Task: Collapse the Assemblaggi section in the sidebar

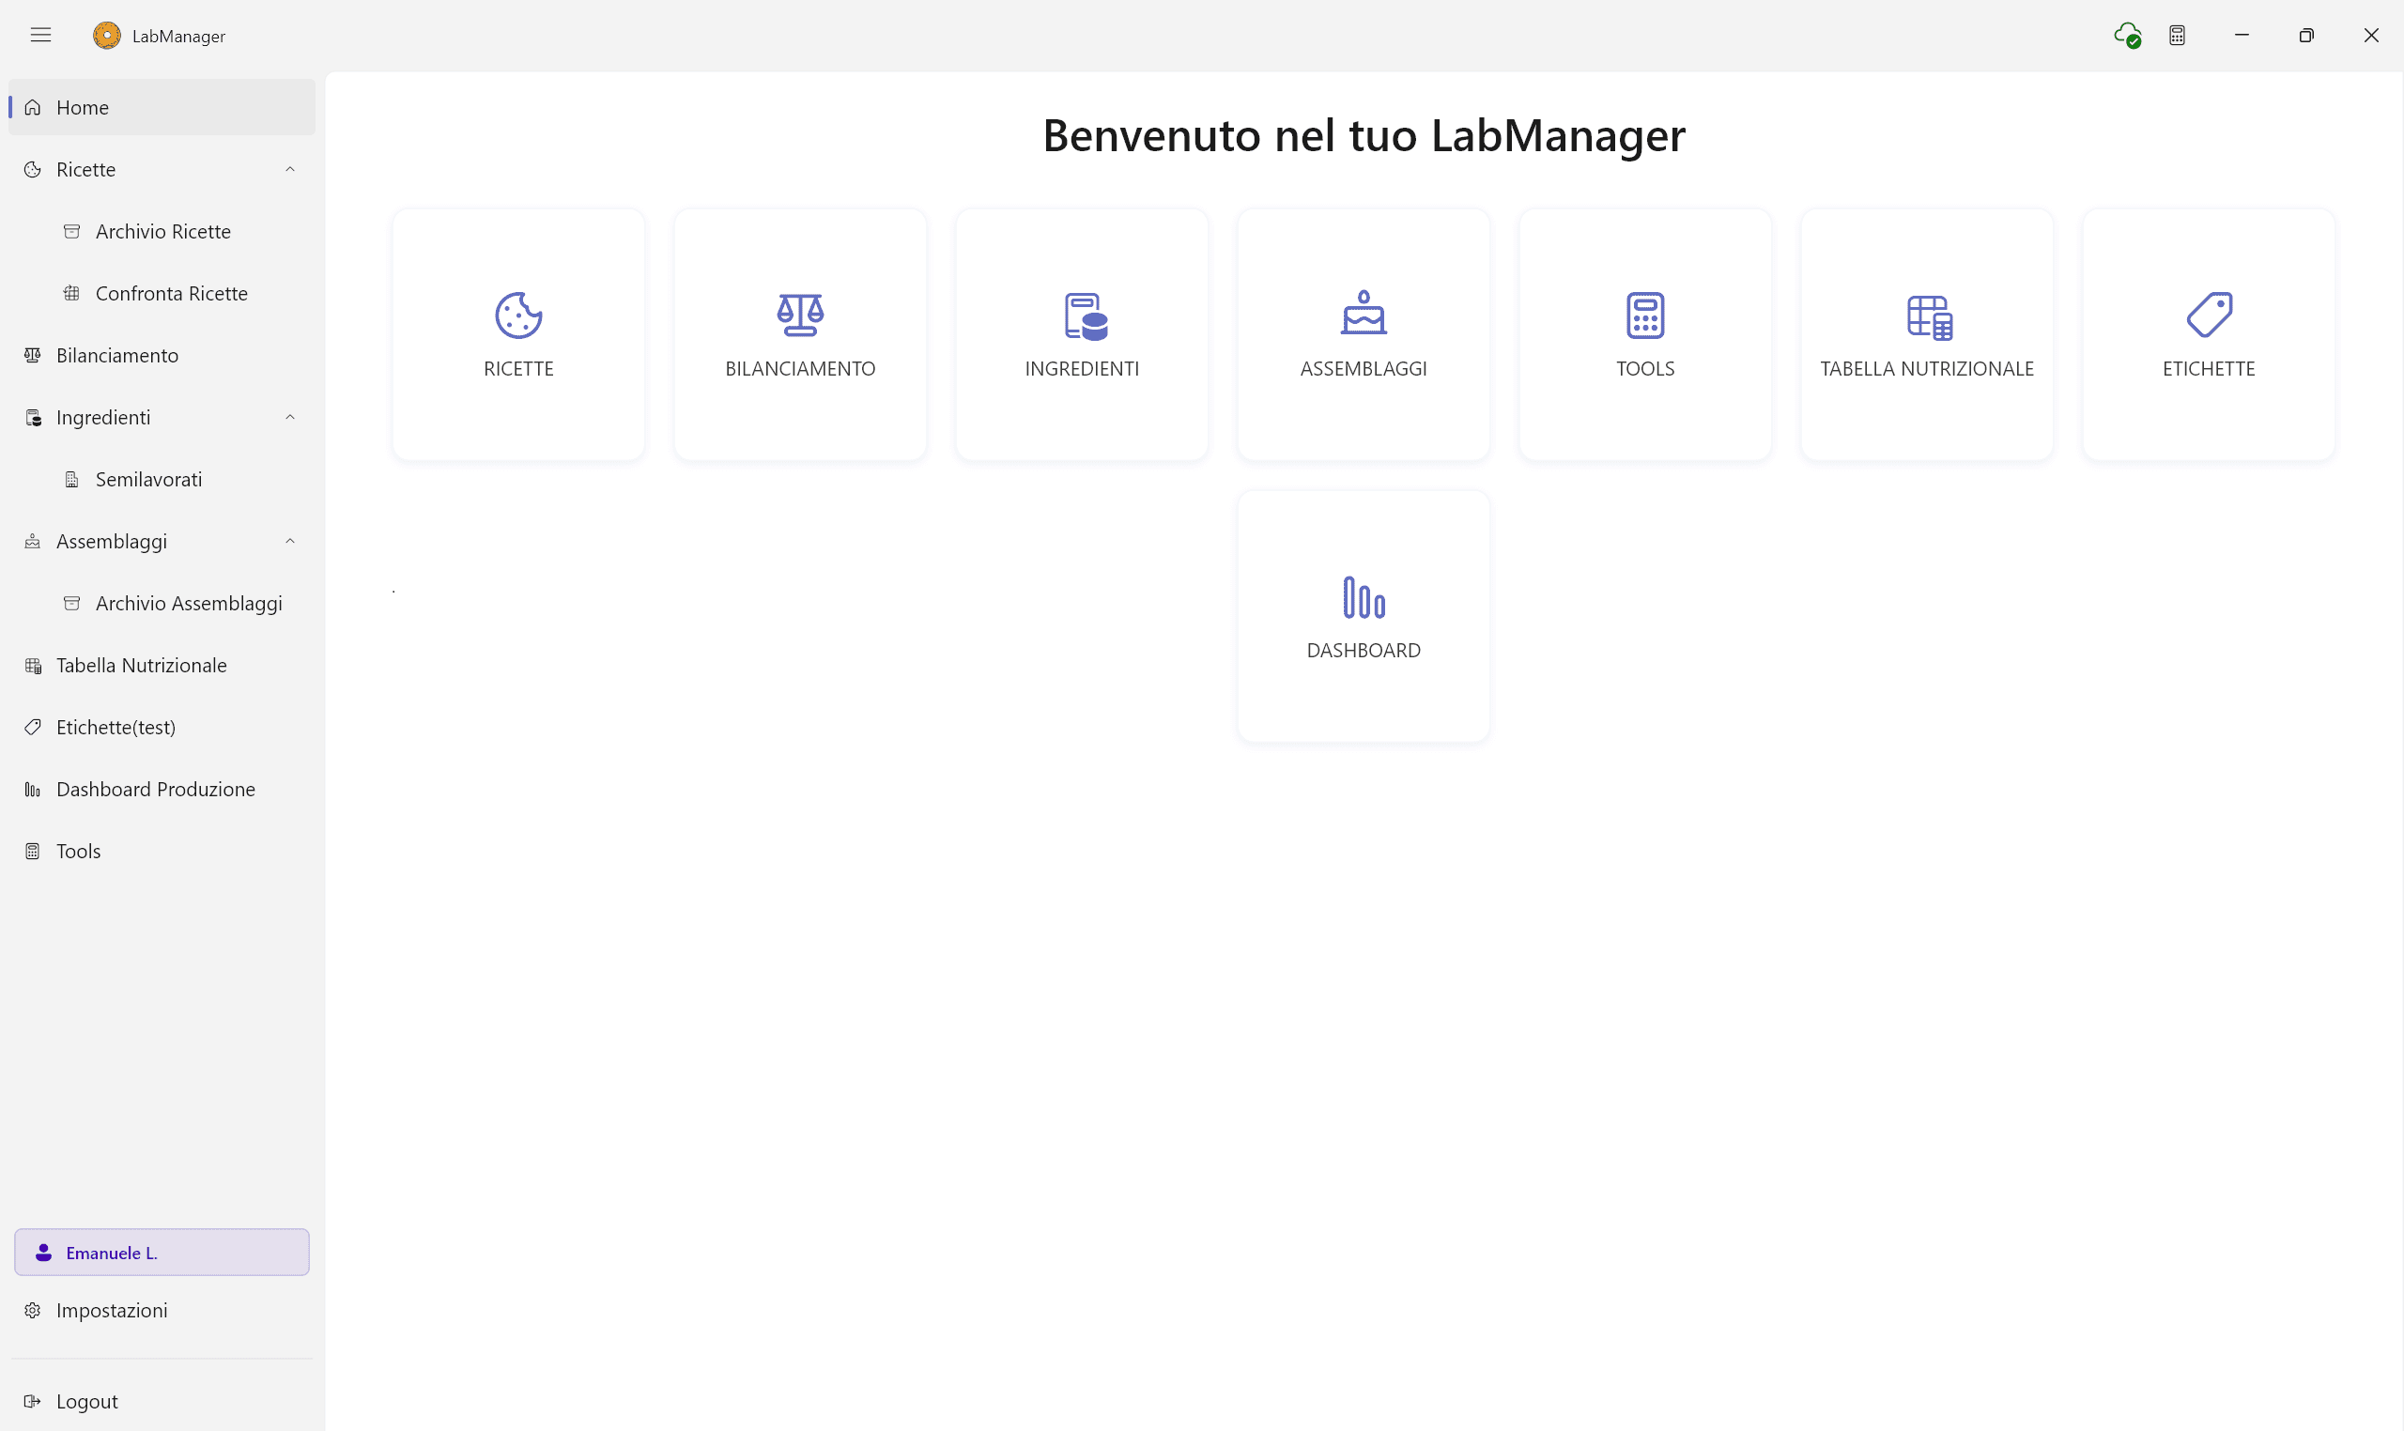Action: pyautogui.click(x=289, y=541)
